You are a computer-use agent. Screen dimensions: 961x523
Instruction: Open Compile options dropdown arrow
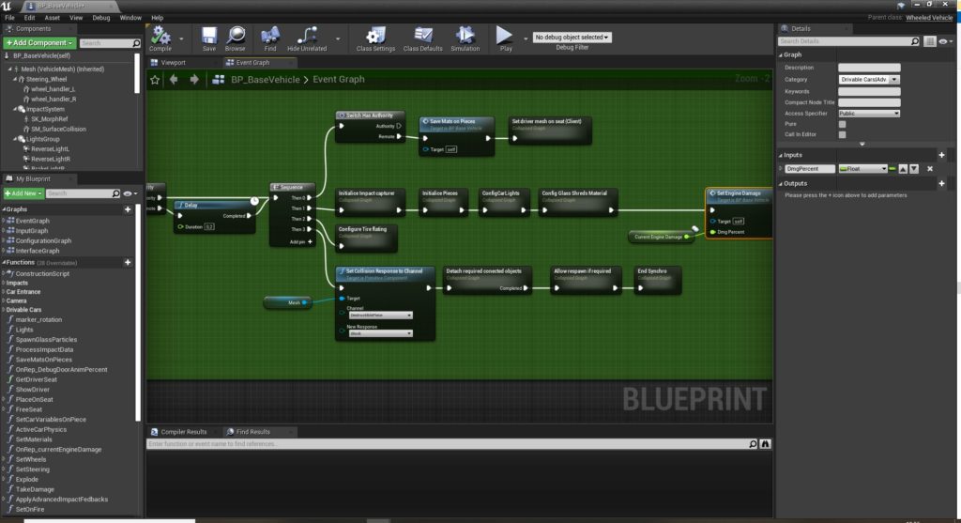click(x=181, y=38)
